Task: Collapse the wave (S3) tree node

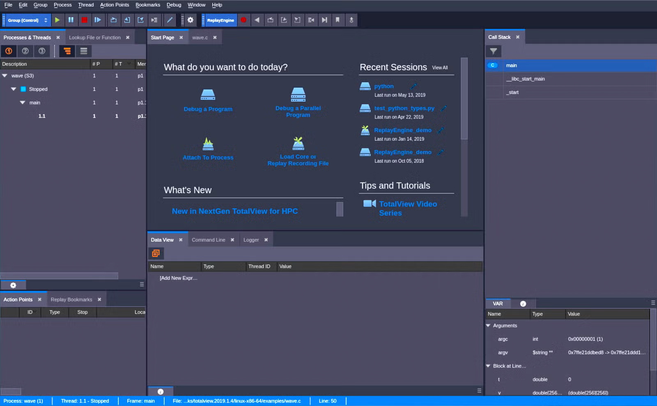Action: click(x=5, y=75)
